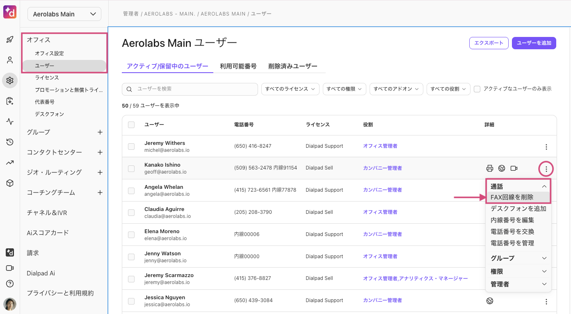Viewport: 571px width, 314px height.
Task: Open the すべてのライセンス filter dropdown
Action: click(290, 89)
